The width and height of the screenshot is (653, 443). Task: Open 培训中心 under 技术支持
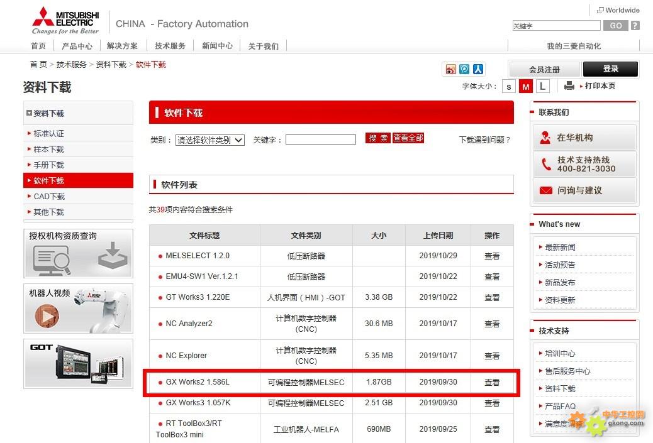560,354
